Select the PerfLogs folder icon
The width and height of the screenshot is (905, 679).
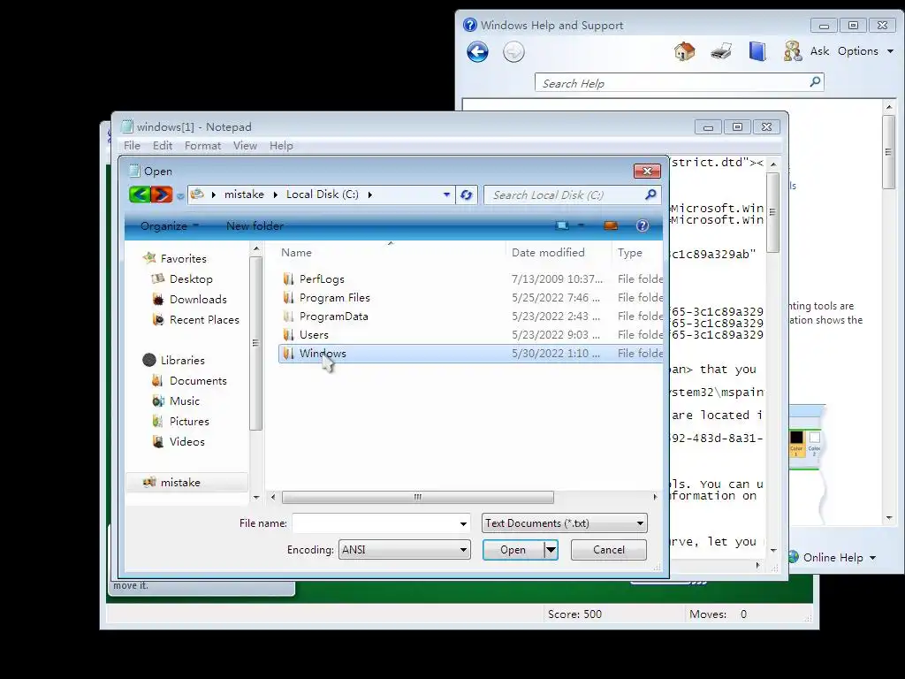(289, 279)
